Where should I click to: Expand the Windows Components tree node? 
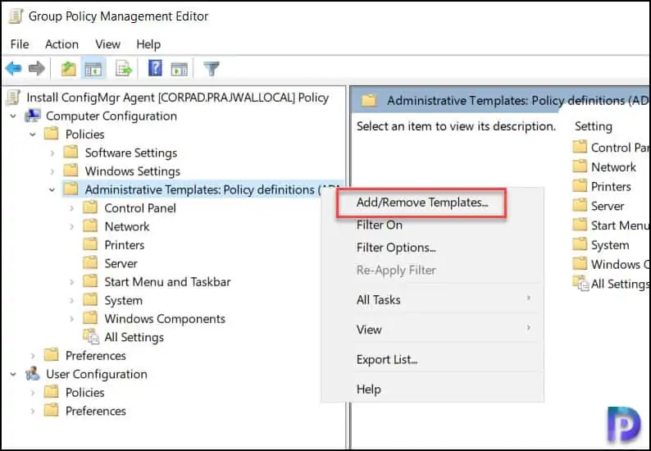(x=72, y=319)
